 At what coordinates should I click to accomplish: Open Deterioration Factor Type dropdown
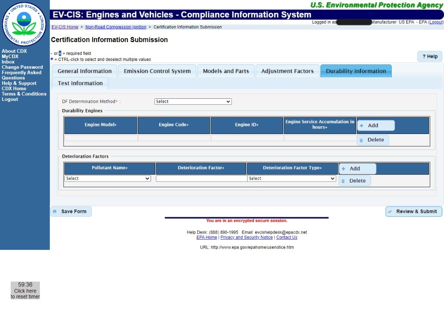[292, 179]
